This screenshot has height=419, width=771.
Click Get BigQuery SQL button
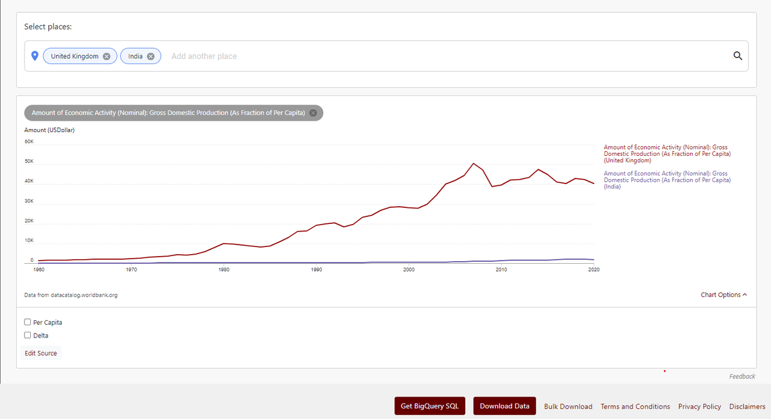tap(429, 406)
